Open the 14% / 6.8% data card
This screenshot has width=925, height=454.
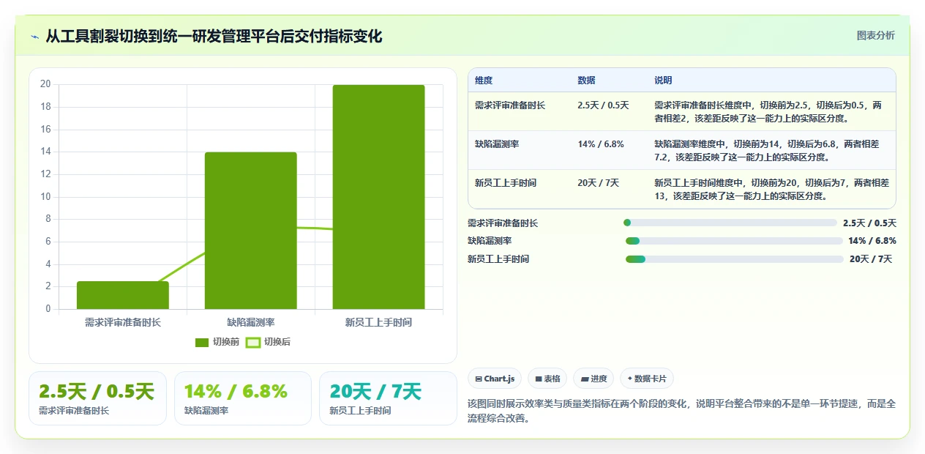[x=242, y=398]
